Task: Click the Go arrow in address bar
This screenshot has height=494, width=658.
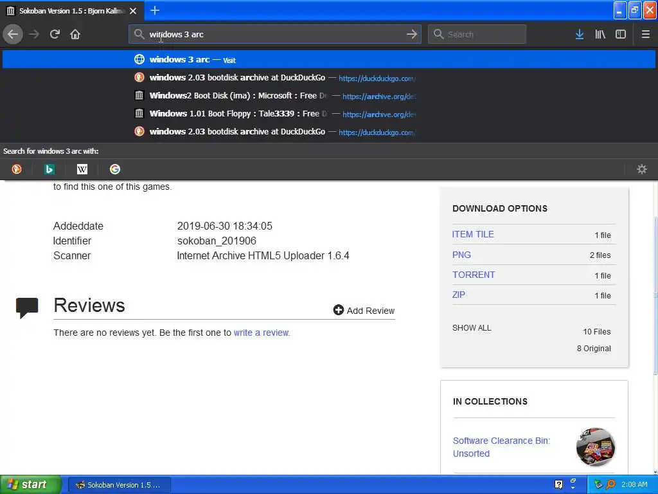Action: point(412,34)
